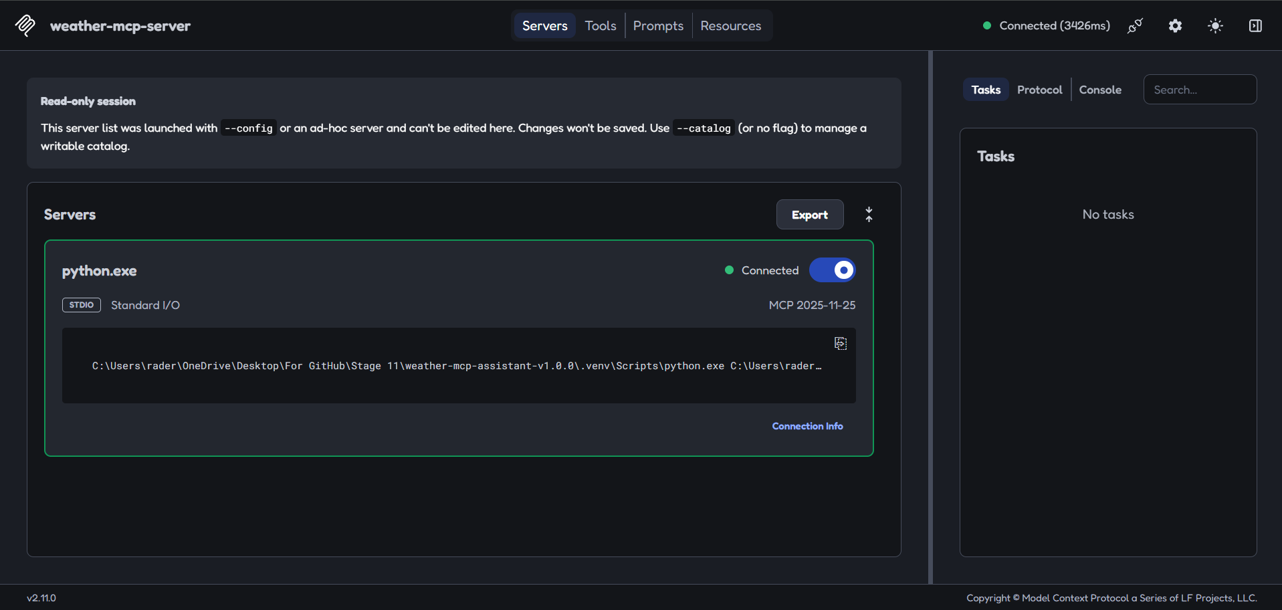Image resolution: width=1282 pixels, height=610 pixels.
Task: Click the --catalog code snippet
Action: [x=704, y=128]
